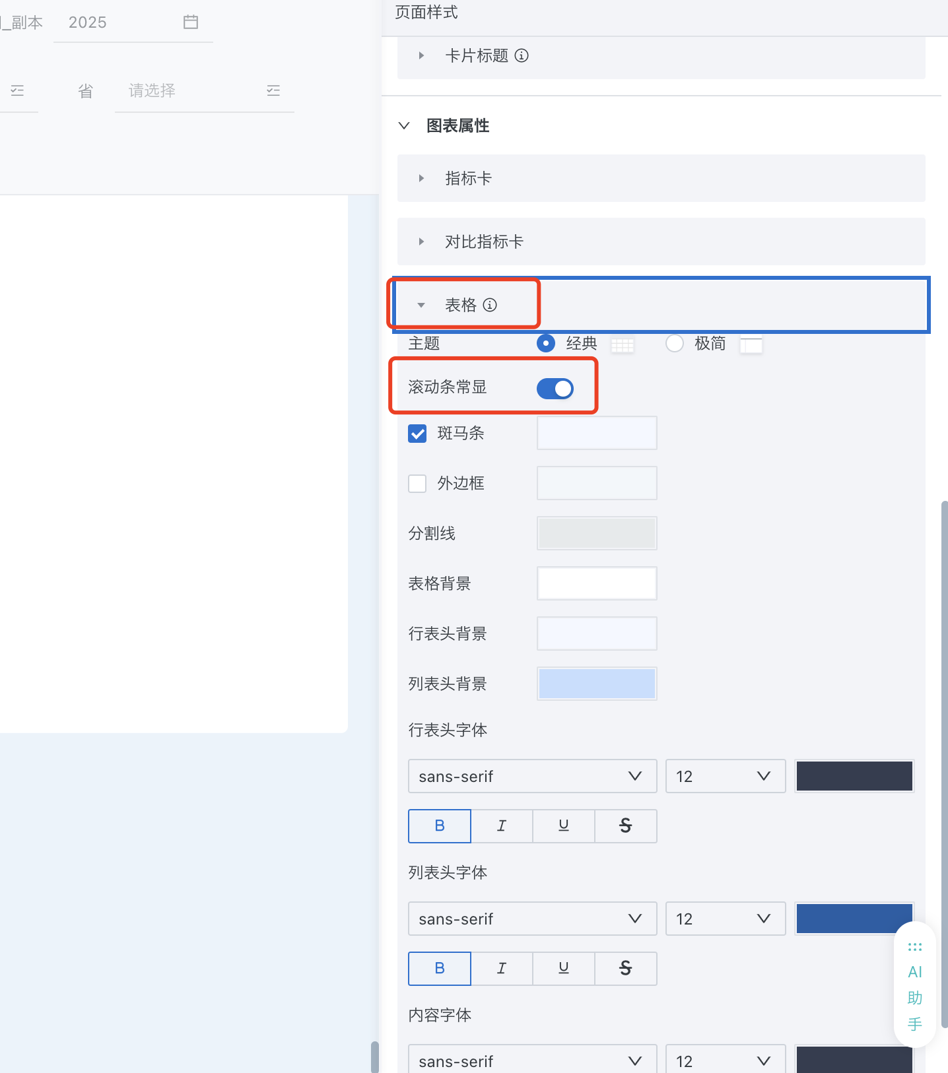Screen dimensions: 948x1073
Task: Pick the 外边框 color swatch
Action: [597, 483]
